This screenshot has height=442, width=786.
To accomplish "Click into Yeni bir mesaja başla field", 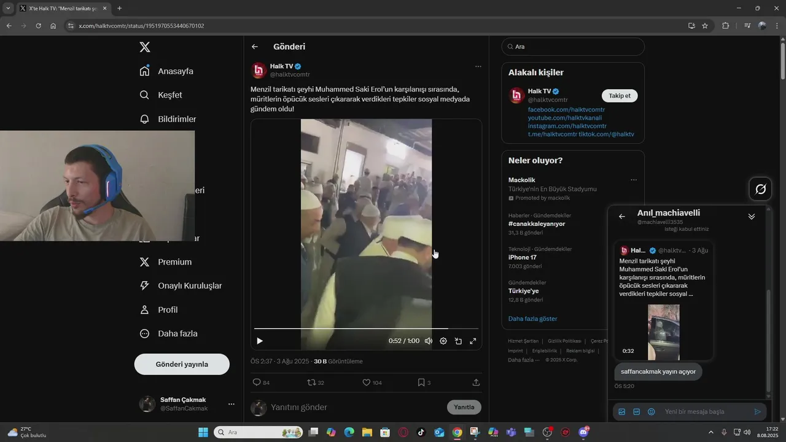I will coord(705,412).
